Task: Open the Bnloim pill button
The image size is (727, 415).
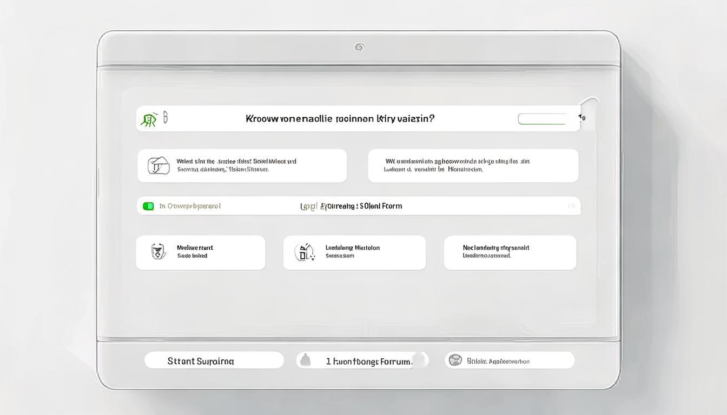Action: pyautogui.click(x=509, y=360)
